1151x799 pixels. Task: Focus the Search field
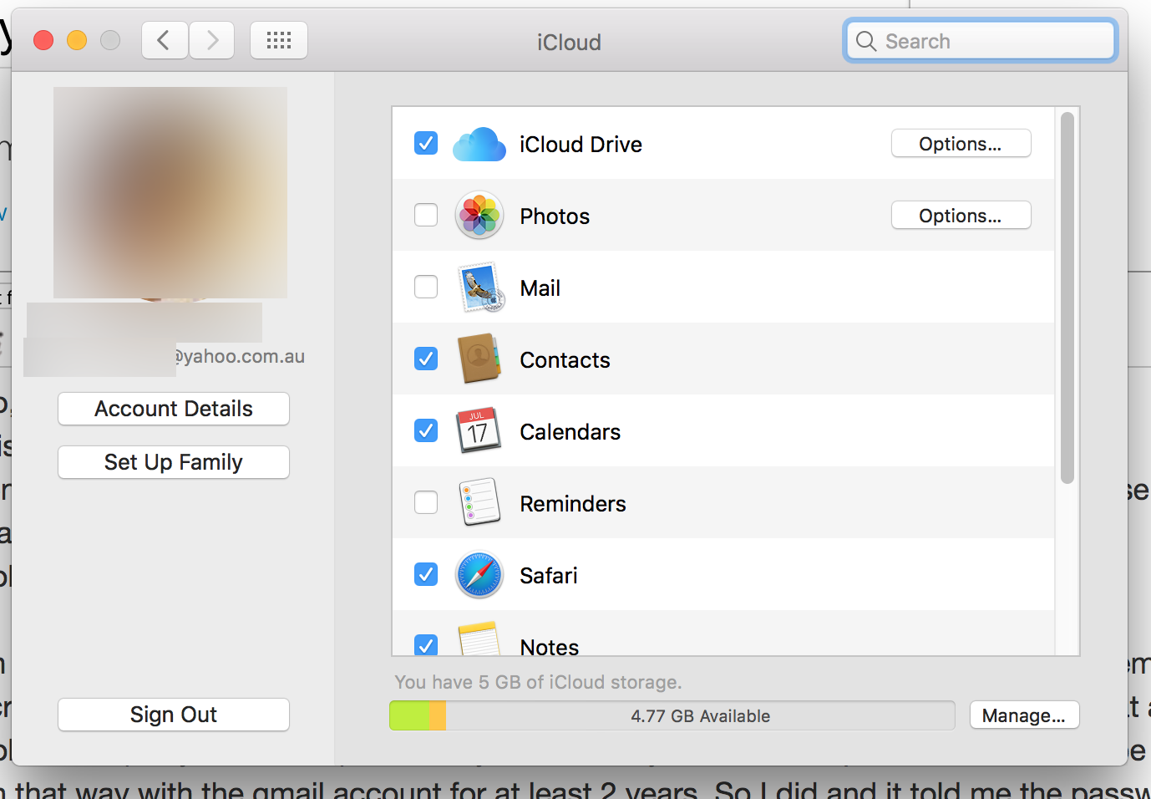(981, 41)
